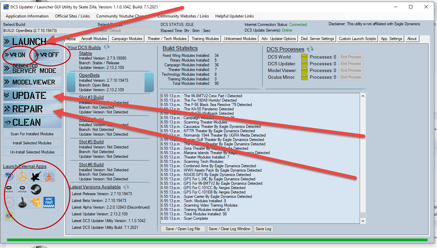The width and height of the screenshot is (437, 248).
Task: Launch Steam from external apps
Action: coord(36,189)
